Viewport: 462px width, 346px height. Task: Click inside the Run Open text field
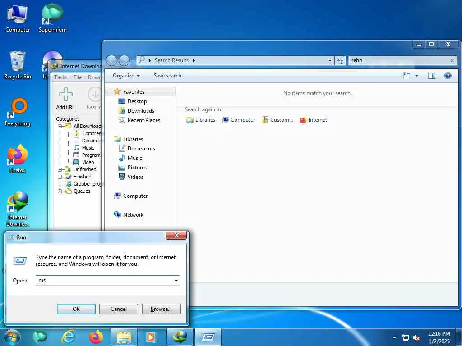click(x=107, y=280)
